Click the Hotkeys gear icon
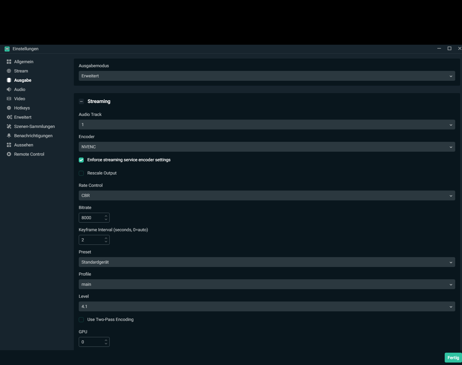The height and width of the screenshot is (365, 462). (9, 108)
